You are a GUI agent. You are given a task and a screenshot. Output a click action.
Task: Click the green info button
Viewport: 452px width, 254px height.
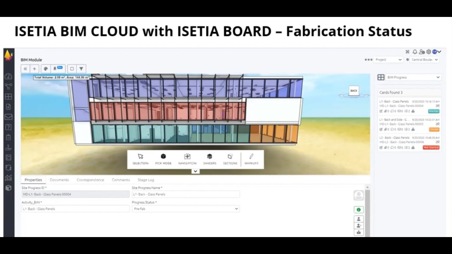point(359,210)
